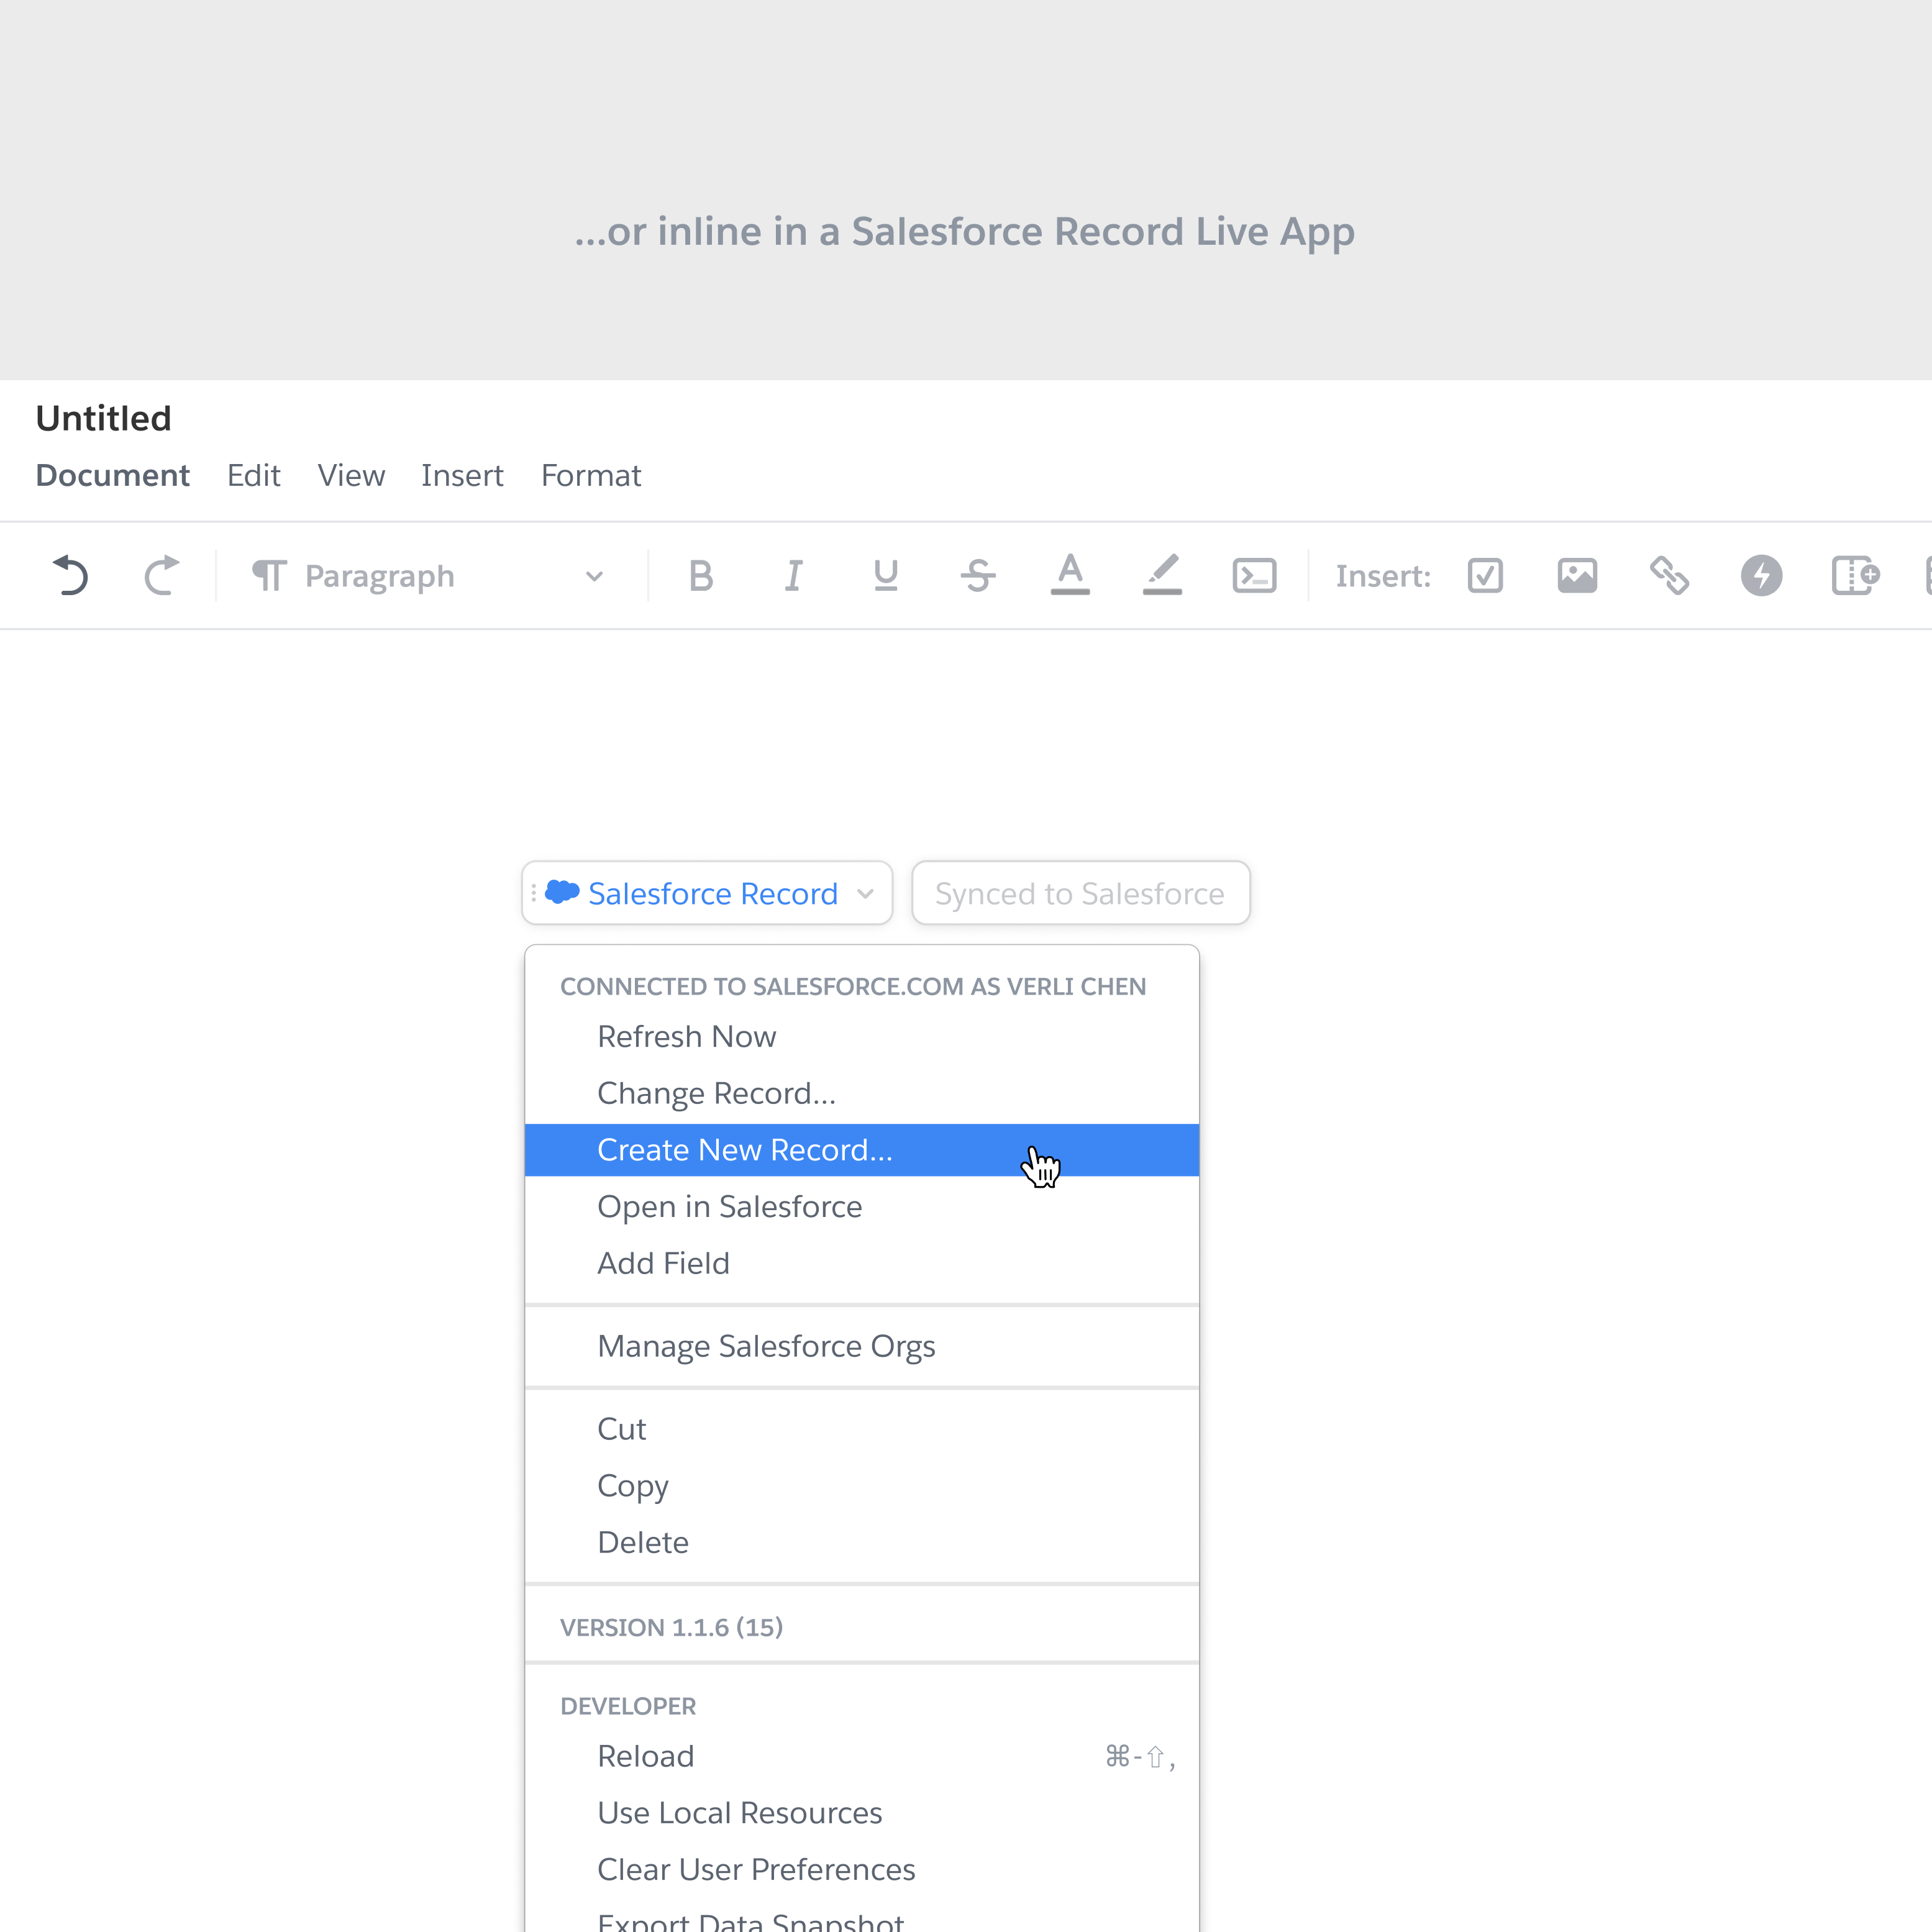Choose Refresh Now
Screen dimensions: 1932x1932
coord(862,1037)
